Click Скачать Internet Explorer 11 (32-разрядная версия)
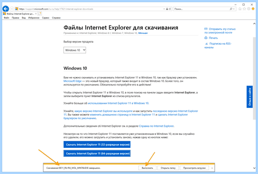Image resolution: width=258 pixels, height=174 pixels. coord(97,144)
